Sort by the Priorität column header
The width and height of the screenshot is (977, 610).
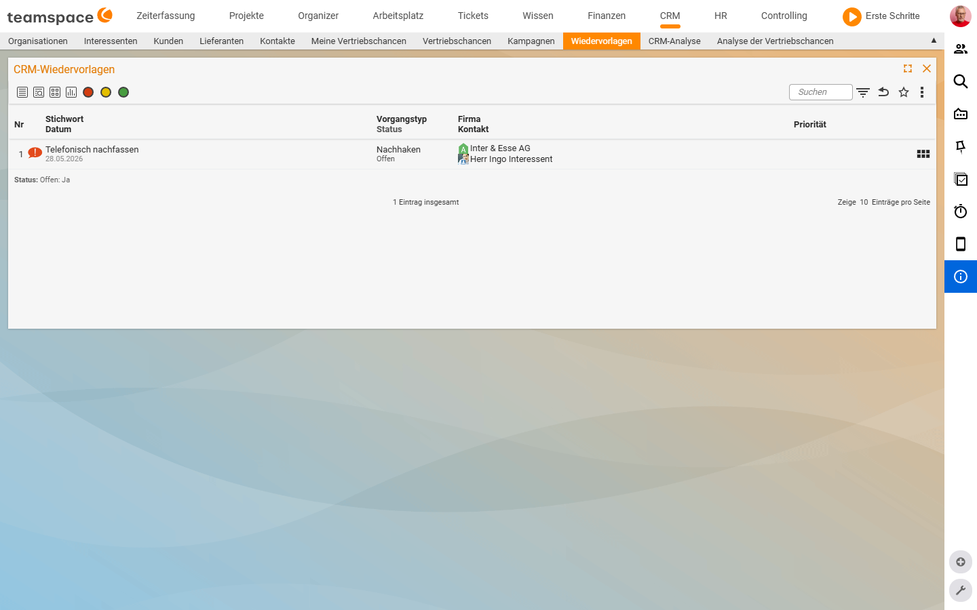810,124
